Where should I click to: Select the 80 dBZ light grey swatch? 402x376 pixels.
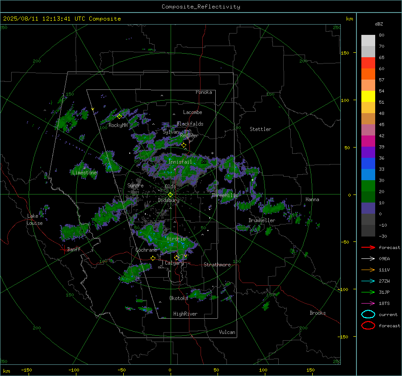point(368,41)
